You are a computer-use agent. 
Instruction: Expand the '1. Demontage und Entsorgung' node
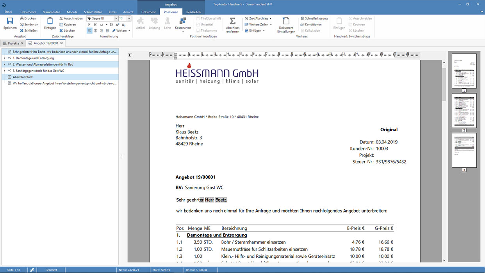[x=4, y=58]
